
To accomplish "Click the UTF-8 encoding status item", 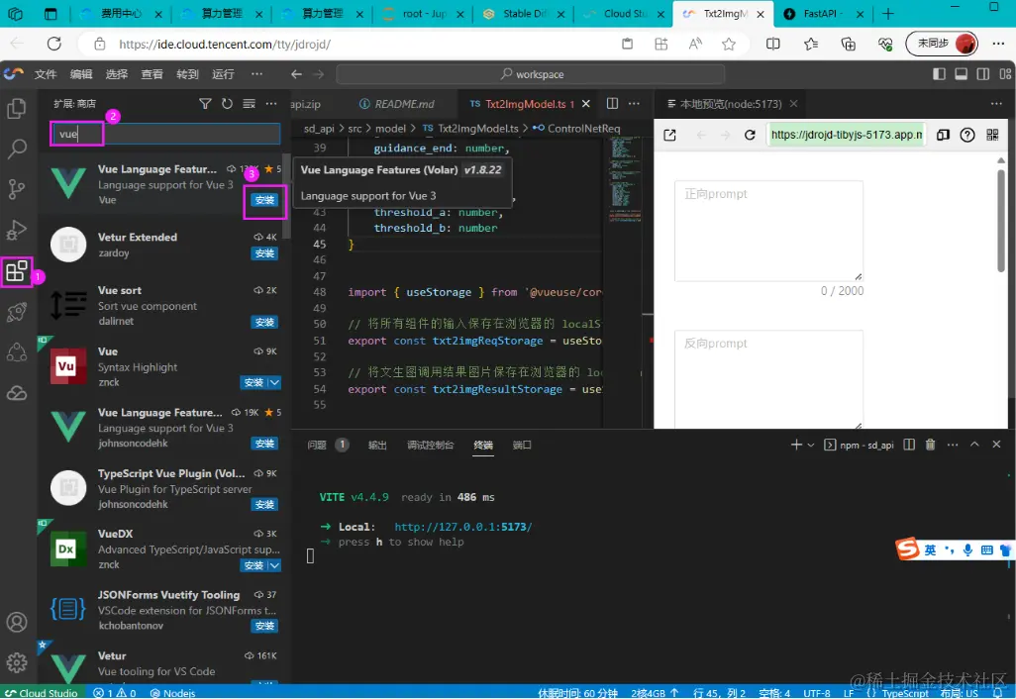I will pyautogui.click(x=816, y=693).
